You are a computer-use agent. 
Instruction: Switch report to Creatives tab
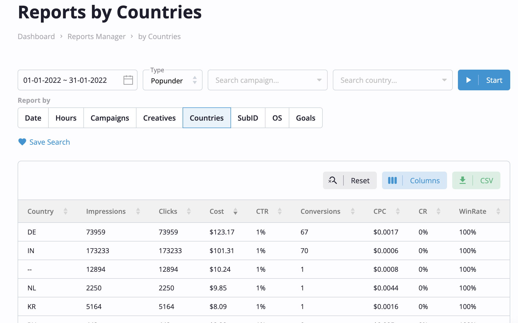[160, 118]
